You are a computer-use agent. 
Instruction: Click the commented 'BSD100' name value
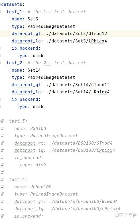38,128
